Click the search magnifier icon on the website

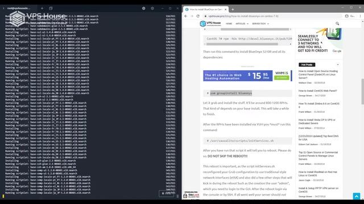tap(337, 23)
